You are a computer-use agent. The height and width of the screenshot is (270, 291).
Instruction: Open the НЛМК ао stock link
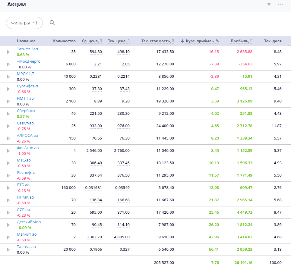click(x=25, y=197)
